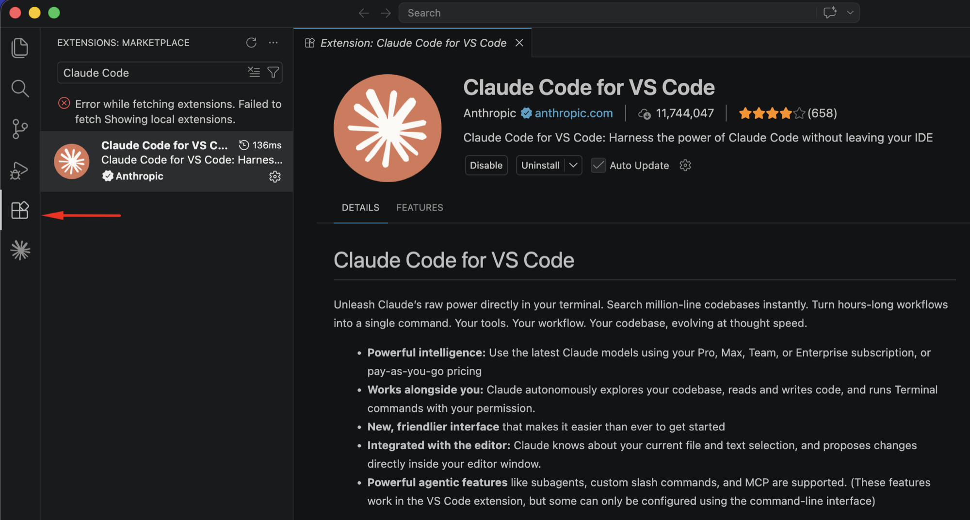Open the extensions filter menu
The height and width of the screenshot is (520, 970).
tap(273, 72)
